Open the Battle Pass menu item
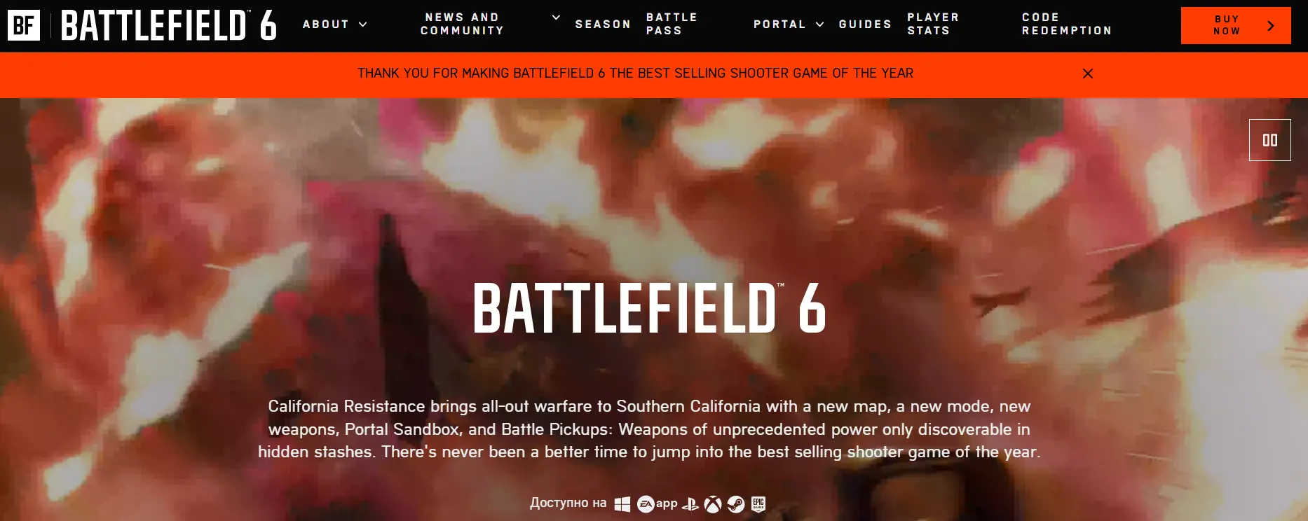 point(672,24)
